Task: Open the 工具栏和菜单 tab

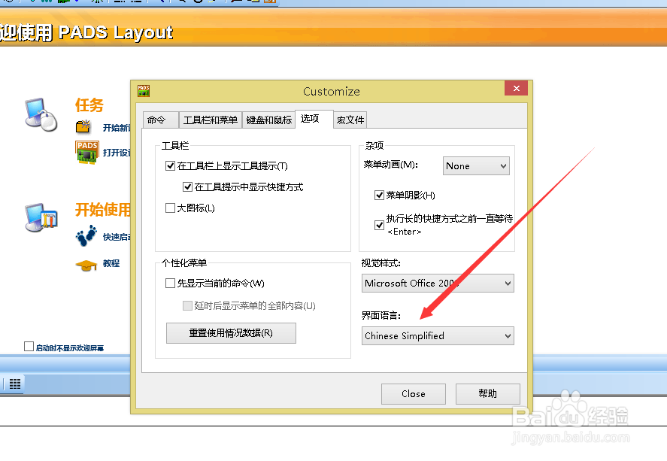Action: click(210, 120)
